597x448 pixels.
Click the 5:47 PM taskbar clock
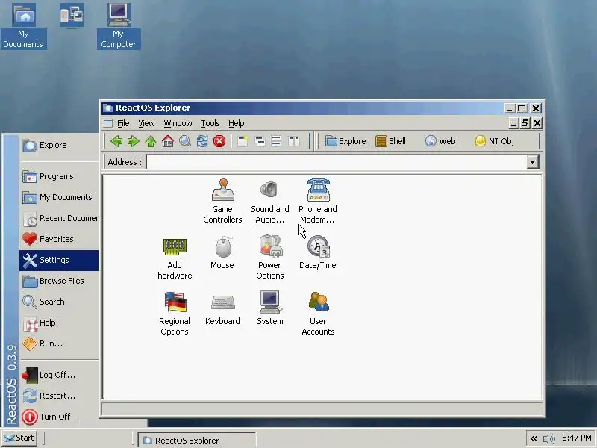pyautogui.click(x=576, y=438)
